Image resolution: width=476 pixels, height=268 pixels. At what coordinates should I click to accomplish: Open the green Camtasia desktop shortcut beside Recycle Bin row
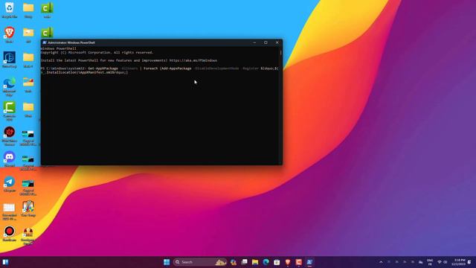tap(47, 10)
